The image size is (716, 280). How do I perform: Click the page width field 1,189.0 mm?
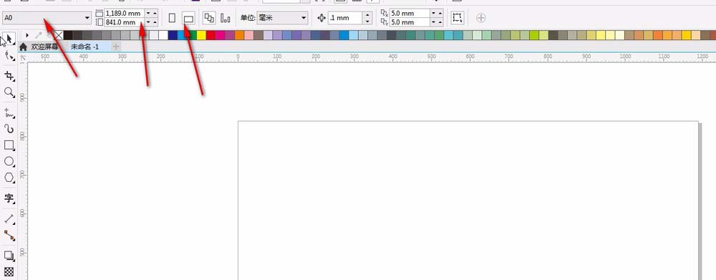pyautogui.click(x=124, y=13)
